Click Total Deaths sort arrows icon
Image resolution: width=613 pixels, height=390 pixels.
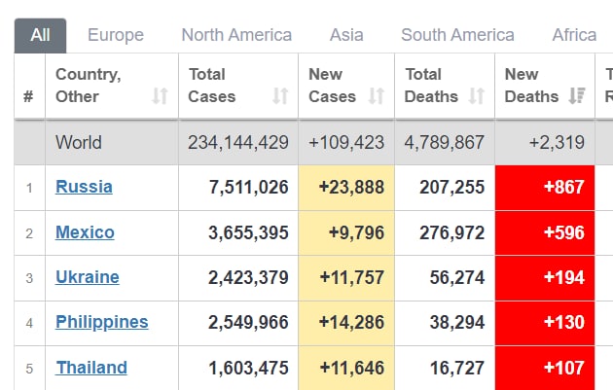tap(477, 96)
